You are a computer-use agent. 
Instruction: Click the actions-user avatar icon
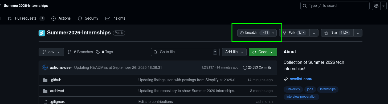point(45,67)
